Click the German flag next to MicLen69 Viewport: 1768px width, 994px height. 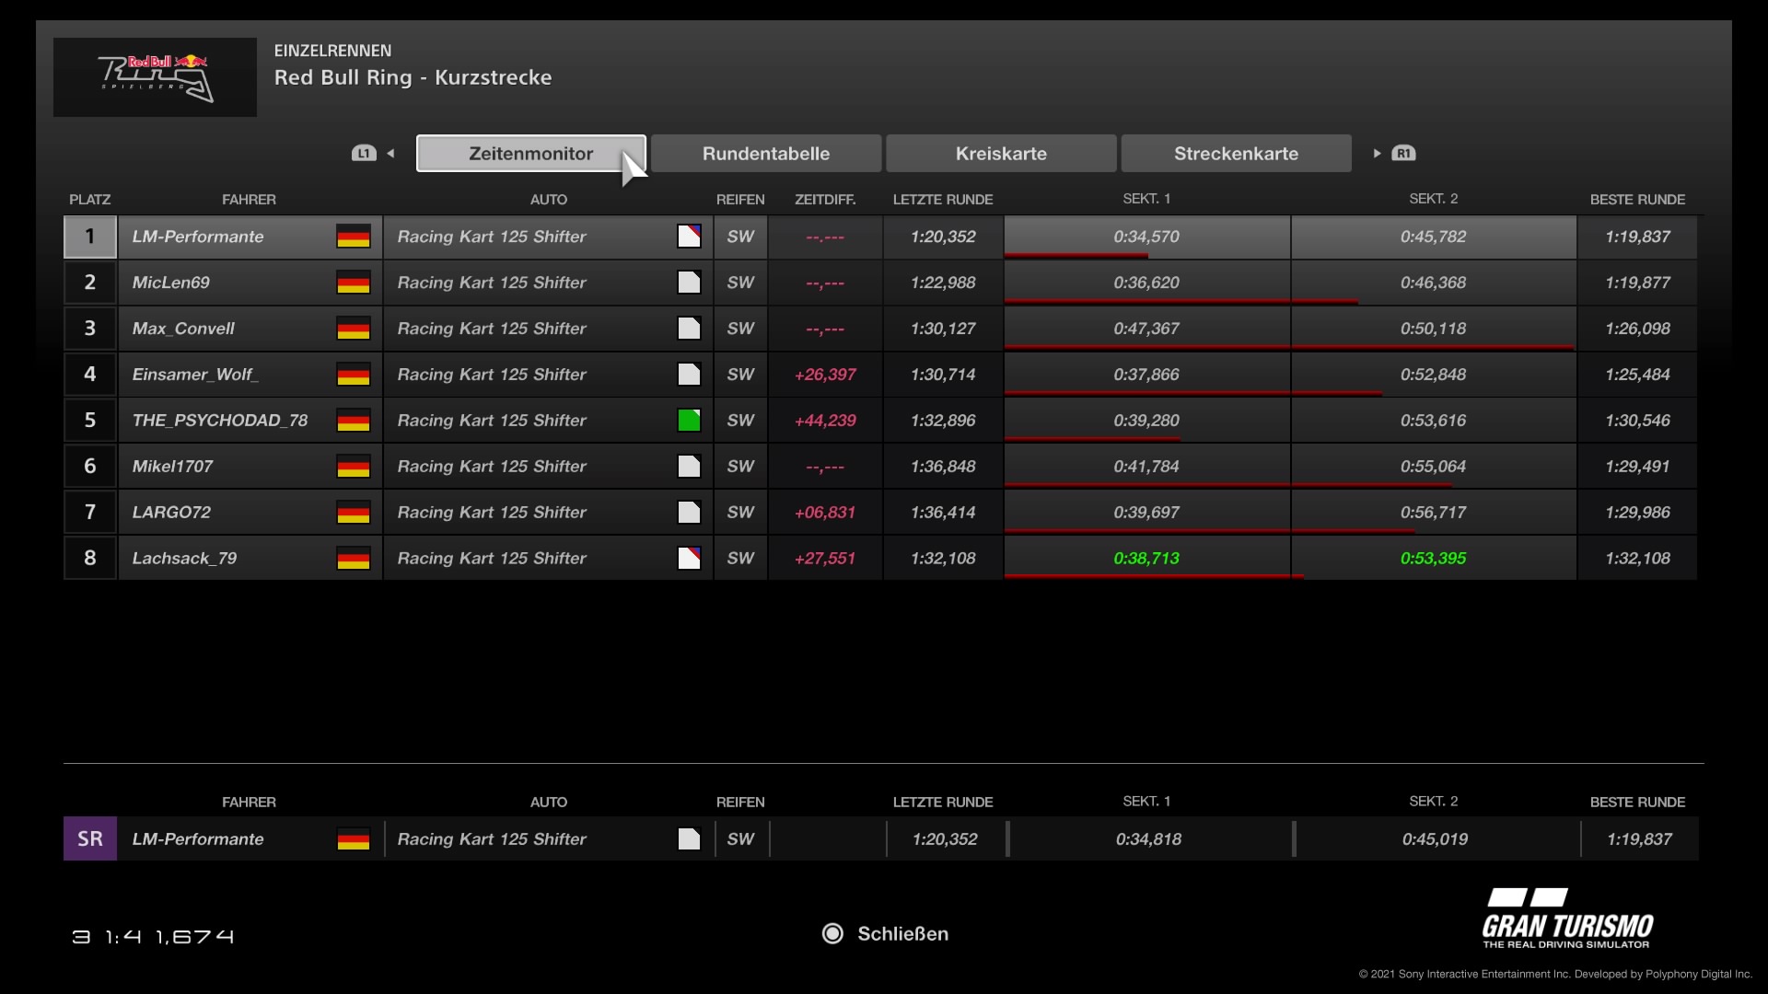click(354, 283)
